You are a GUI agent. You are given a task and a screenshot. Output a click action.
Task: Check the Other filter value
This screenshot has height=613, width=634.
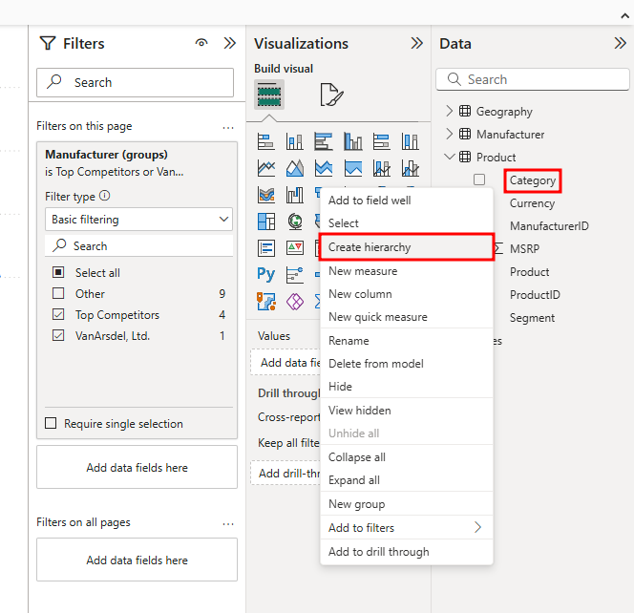[58, 293]
